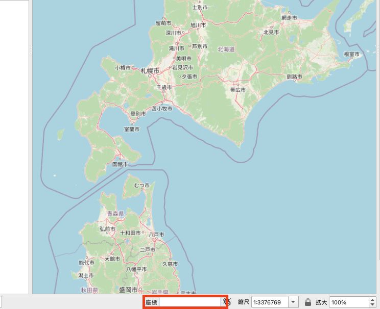Click the 八幡平市 map label
Viewport: 380px width, 309px height.
pos(136,269)
